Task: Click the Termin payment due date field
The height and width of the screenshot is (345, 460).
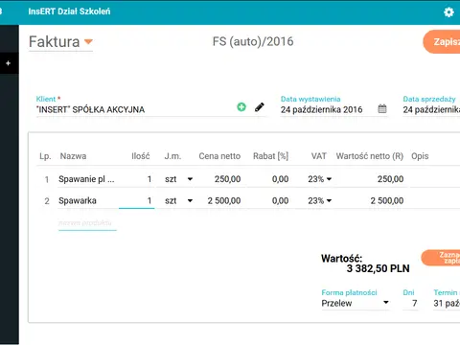Action: (447, 303)
